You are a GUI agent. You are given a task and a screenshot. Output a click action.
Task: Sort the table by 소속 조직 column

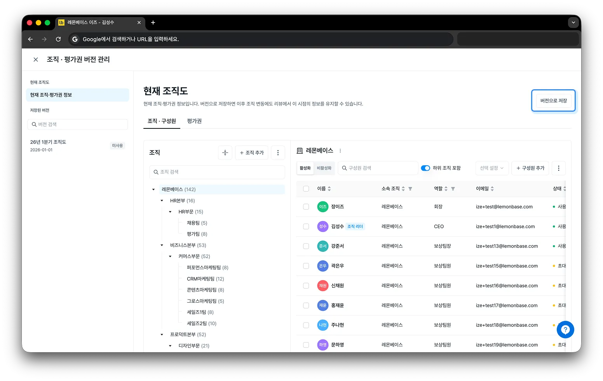[403, 189]
